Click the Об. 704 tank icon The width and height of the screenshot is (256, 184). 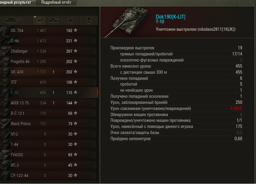pos(5,30)
